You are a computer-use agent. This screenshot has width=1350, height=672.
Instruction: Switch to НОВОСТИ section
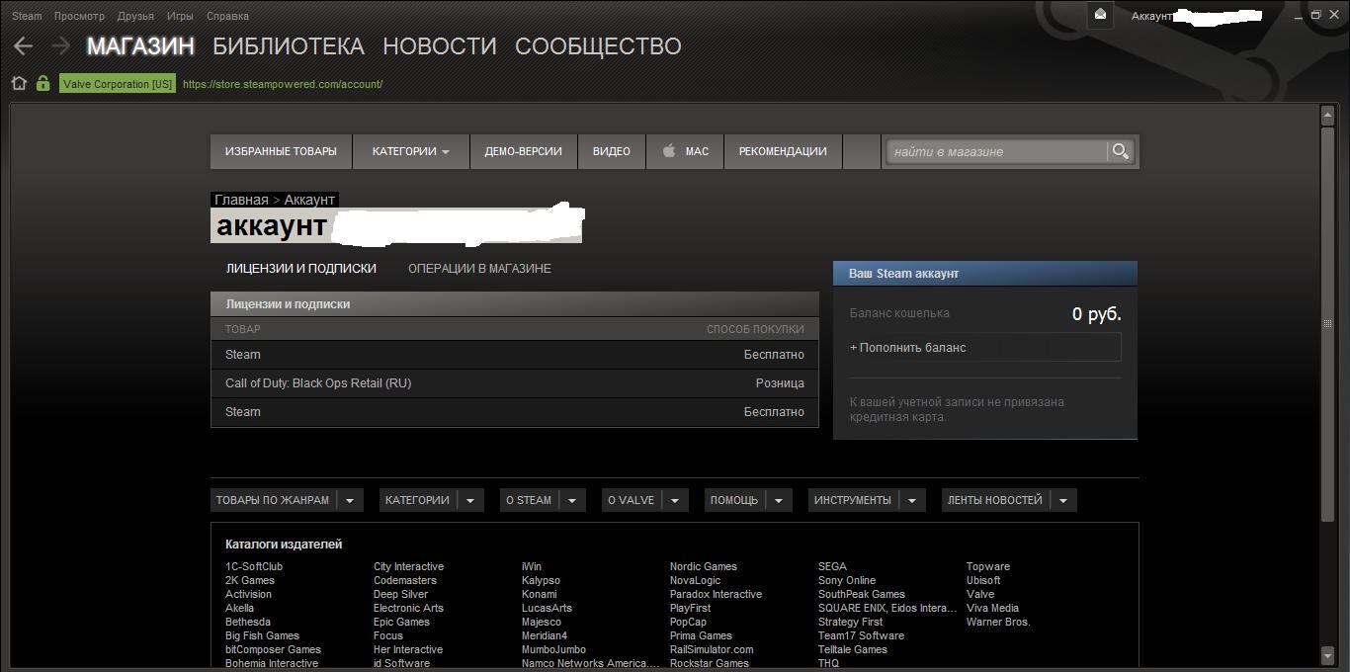440,46
